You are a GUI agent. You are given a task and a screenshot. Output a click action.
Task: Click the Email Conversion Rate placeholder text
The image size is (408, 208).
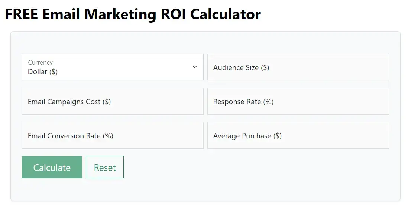(71, 136)
